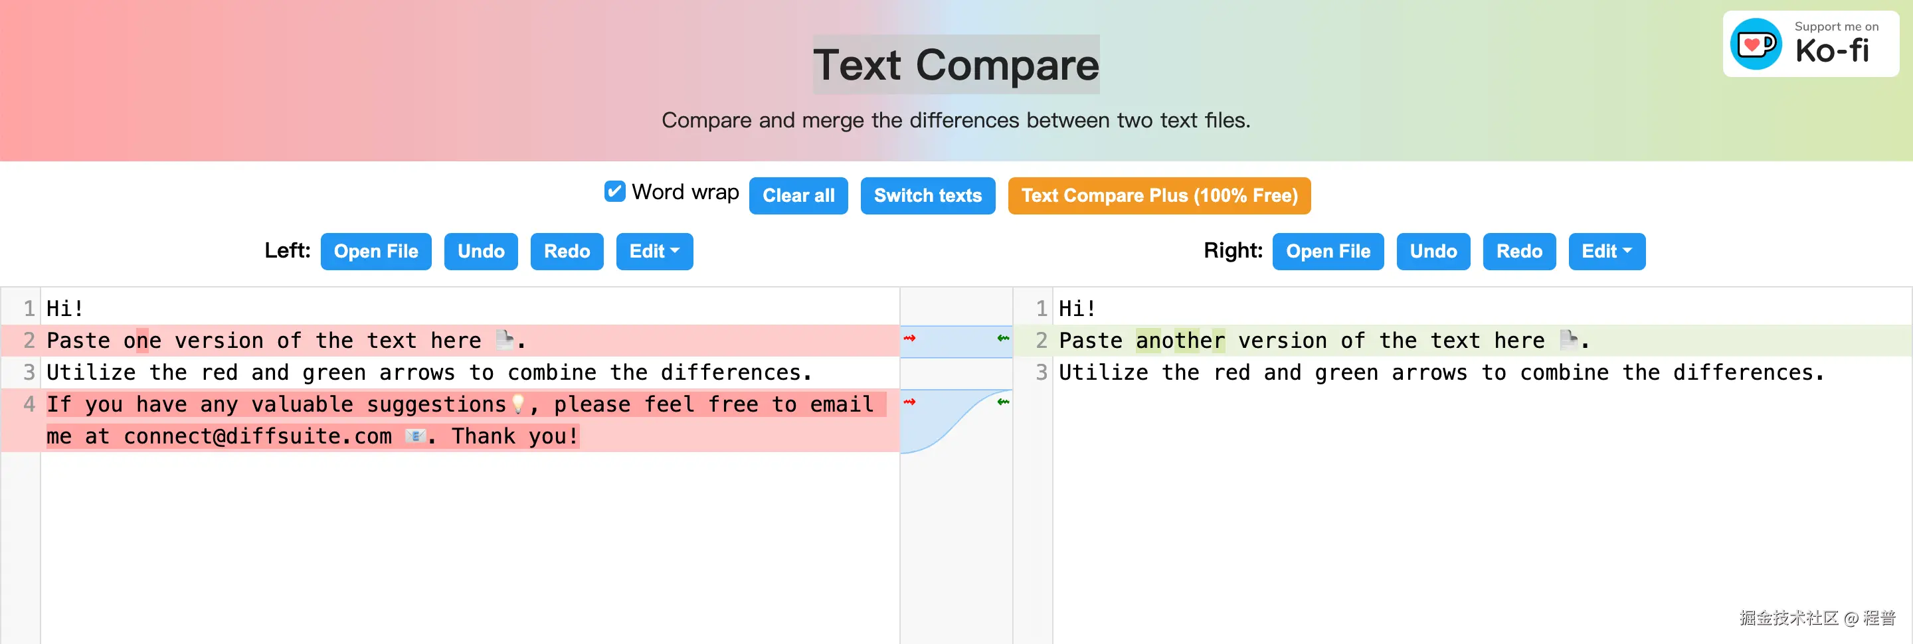Redo the last change in the right editor

[1518, 252]
